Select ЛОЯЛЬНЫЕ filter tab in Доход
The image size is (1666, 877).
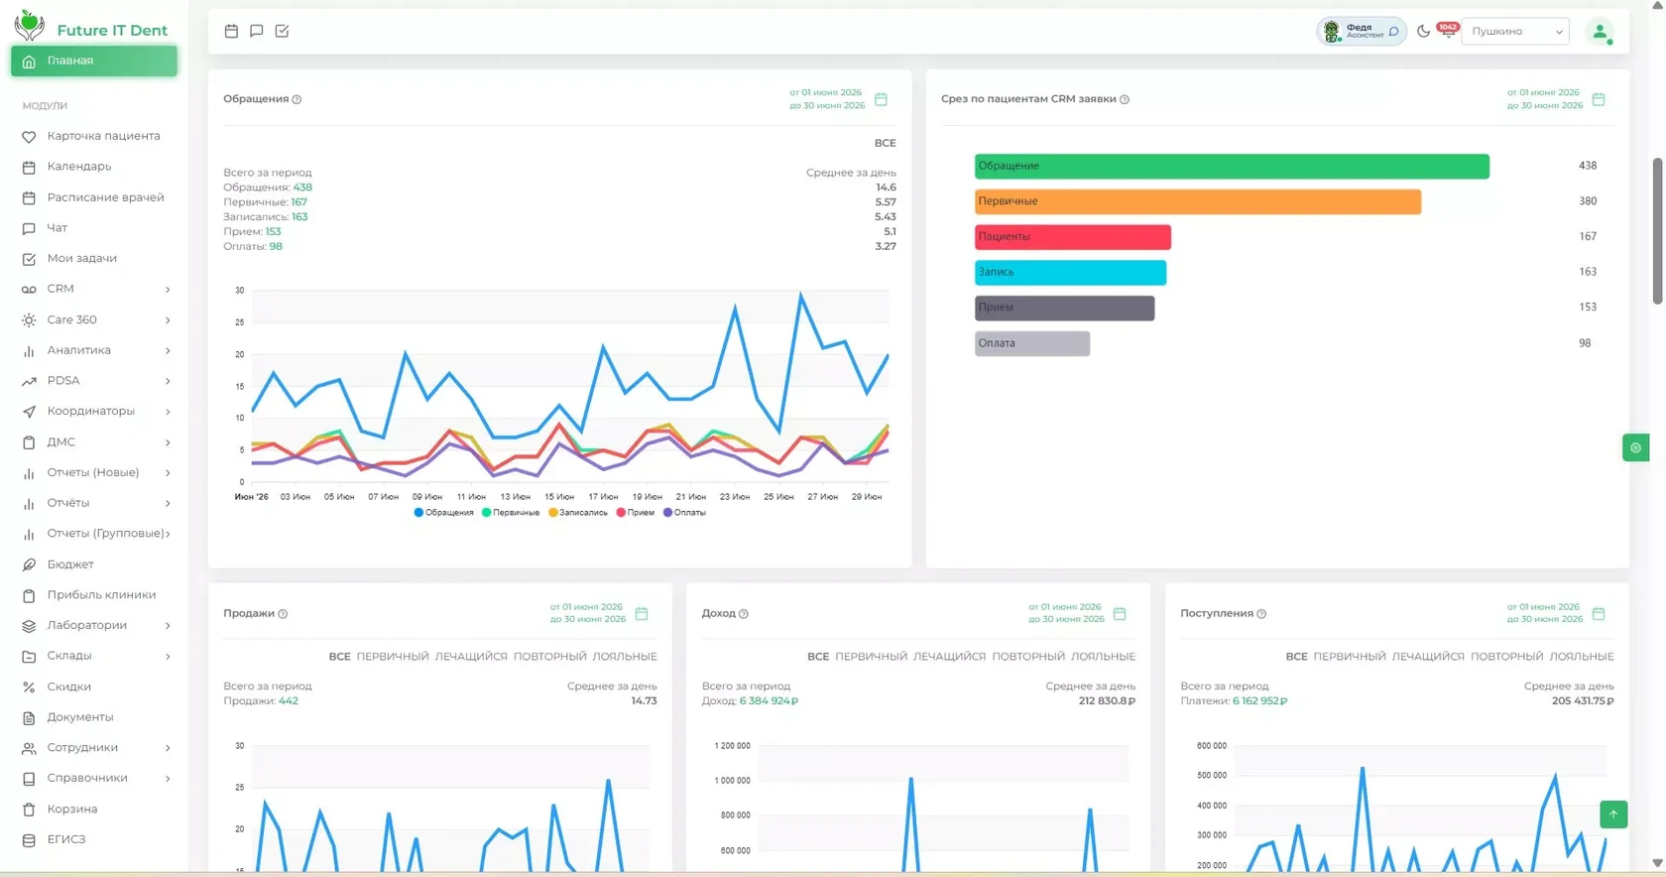pos(1103,657)
